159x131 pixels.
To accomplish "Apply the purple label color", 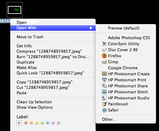I will click(x=53, y=123).
